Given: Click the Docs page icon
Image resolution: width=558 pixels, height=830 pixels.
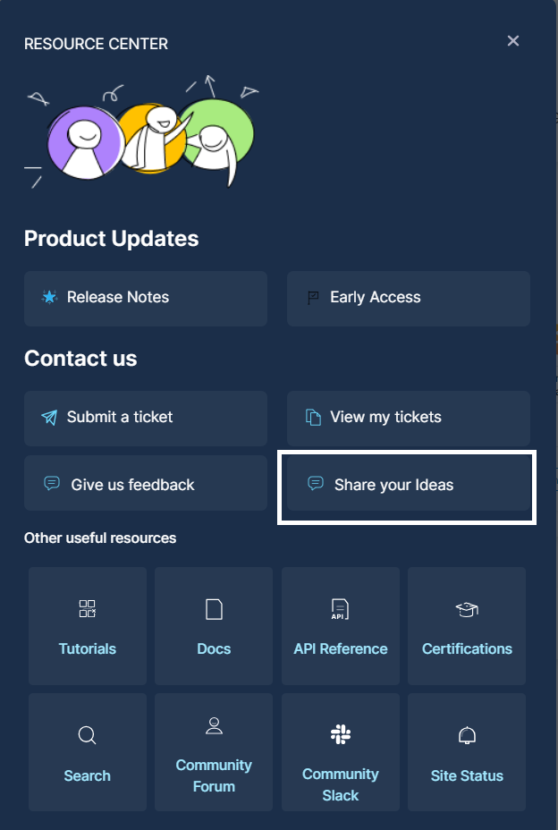Looking at the screenshot, I should tap(213, 608).
